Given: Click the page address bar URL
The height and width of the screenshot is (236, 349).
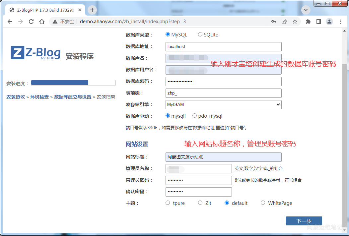Looking at the screenshot, I should point(133,22).
